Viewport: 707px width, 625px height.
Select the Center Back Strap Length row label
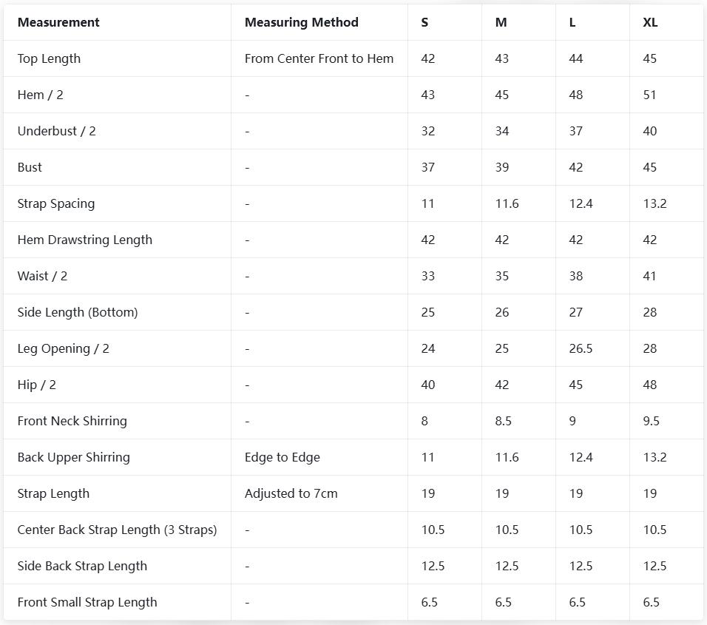click(x=117, y=530)
